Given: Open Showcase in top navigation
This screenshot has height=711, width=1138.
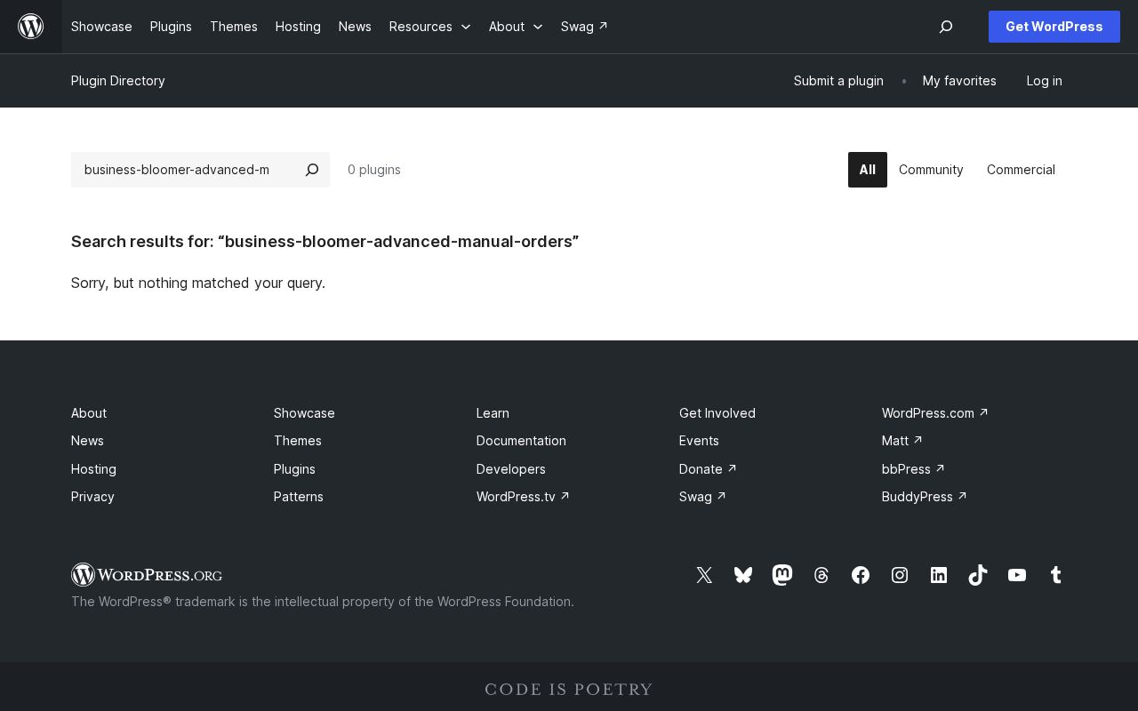Looking at the screenshot, I should 101,27.
